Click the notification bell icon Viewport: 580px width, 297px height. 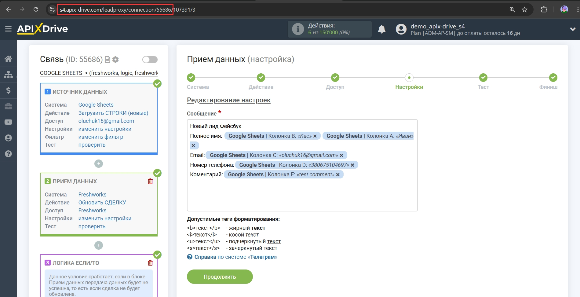[381, 29]
